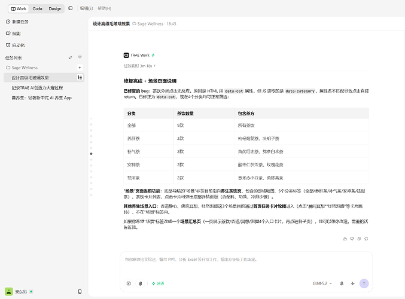
Task: Collapse the task list with the shrink arrows icon
Action: click(x=70, y=57)
